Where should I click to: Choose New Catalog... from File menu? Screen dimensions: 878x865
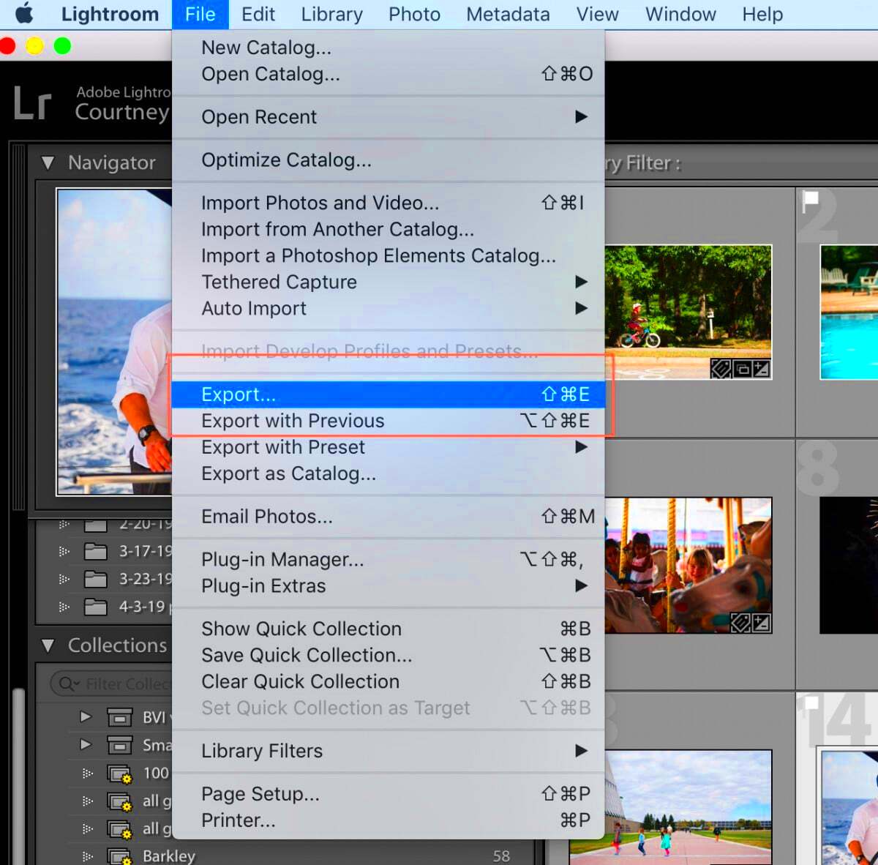point(389,48)
